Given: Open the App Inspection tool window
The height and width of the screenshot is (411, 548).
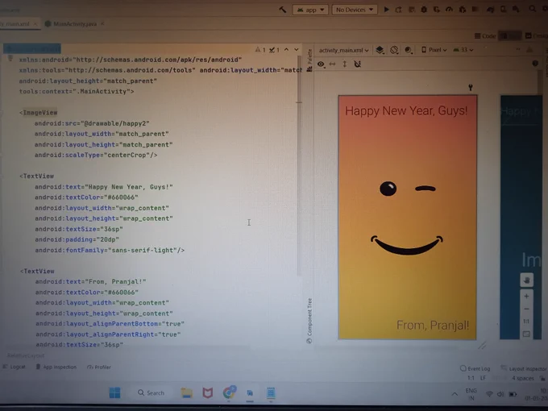Looking at the screenshot, I should pos(56,367).
